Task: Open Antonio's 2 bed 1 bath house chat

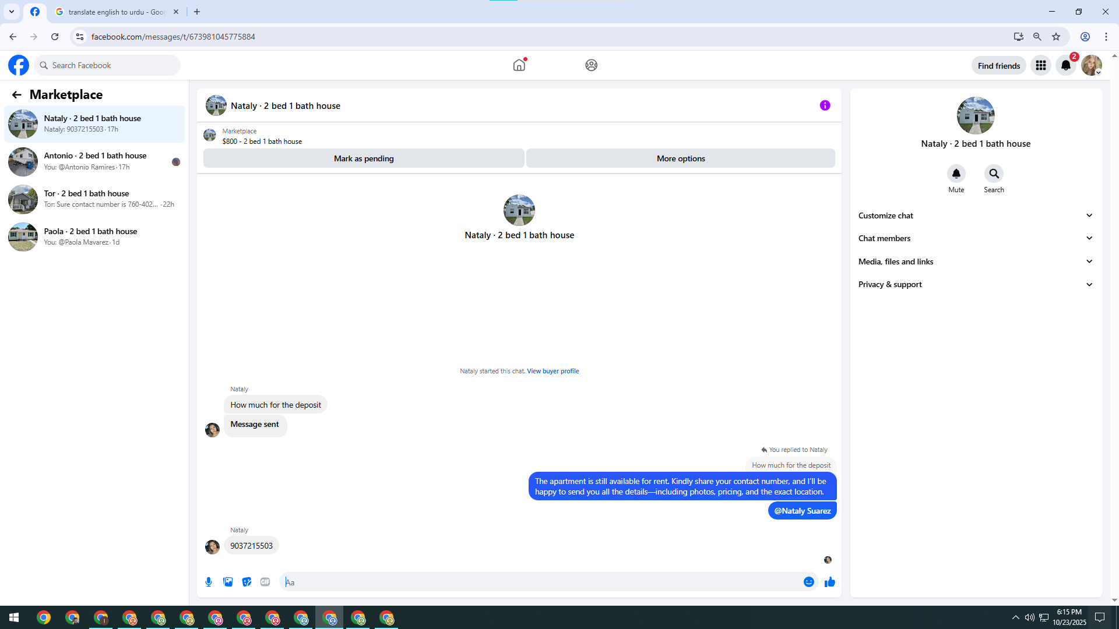Action: (x=94, y=161)
